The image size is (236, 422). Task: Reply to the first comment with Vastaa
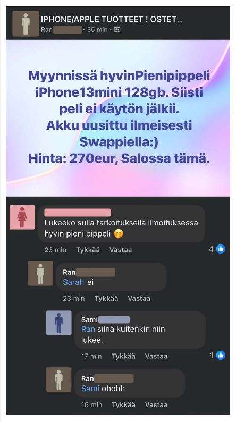121,250
